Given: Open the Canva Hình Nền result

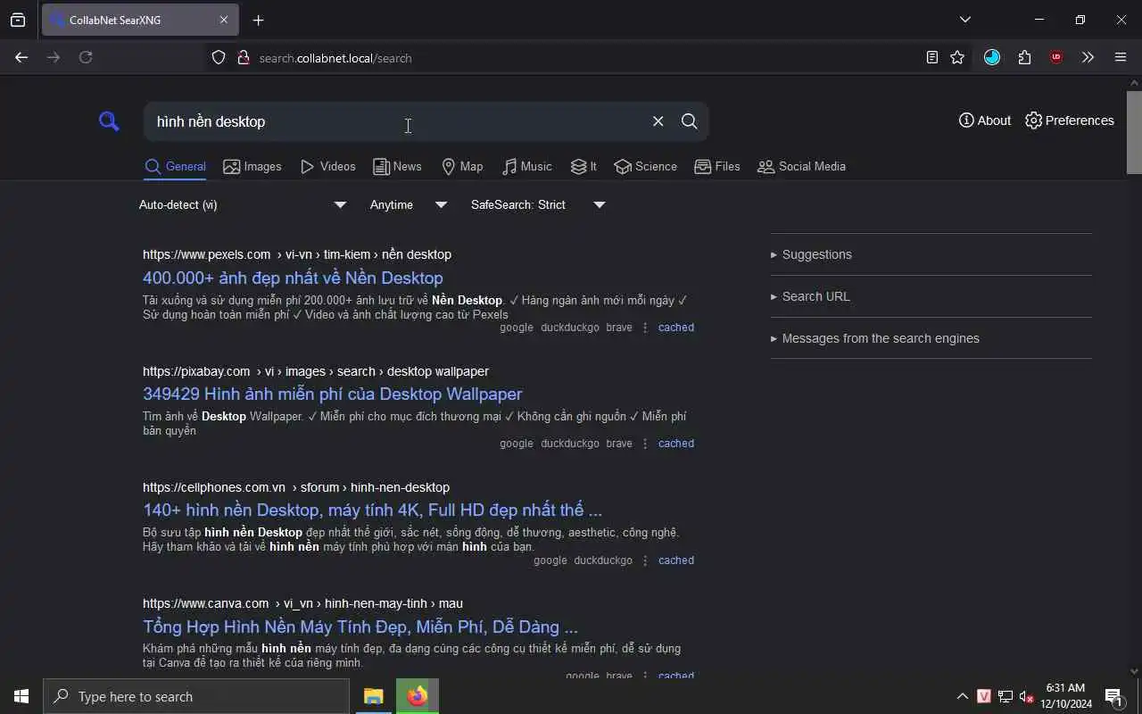Looking at the screenshot, I should point(360,627).
